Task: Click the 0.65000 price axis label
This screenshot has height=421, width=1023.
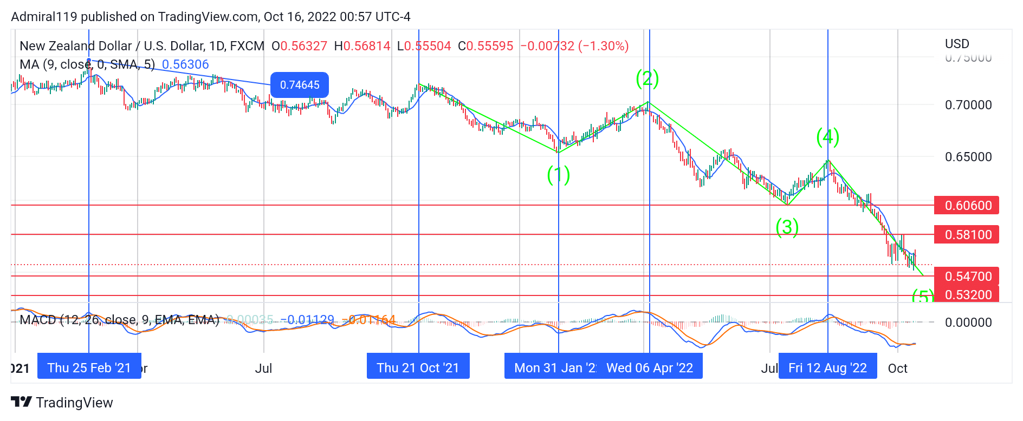Action: (x=968, y=157)
